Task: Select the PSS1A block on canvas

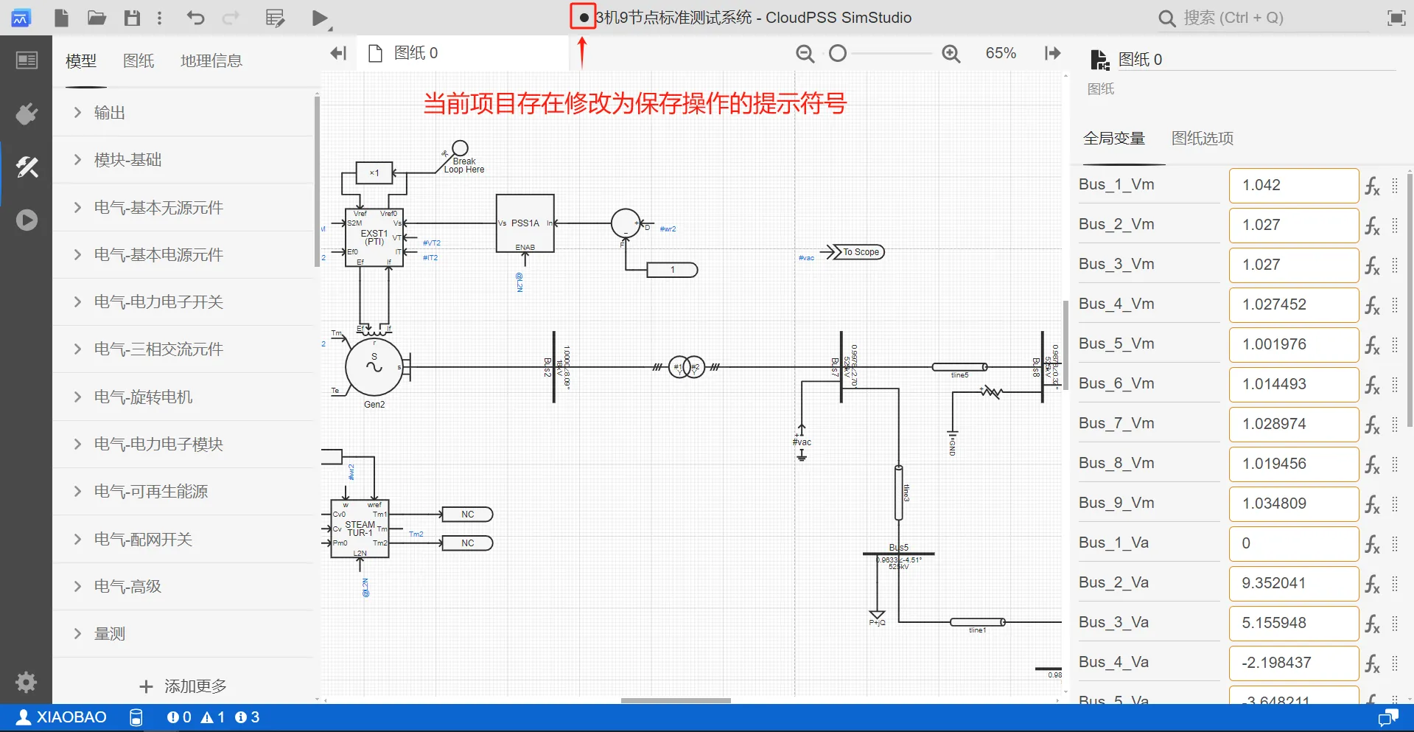Action: [525, 223]
